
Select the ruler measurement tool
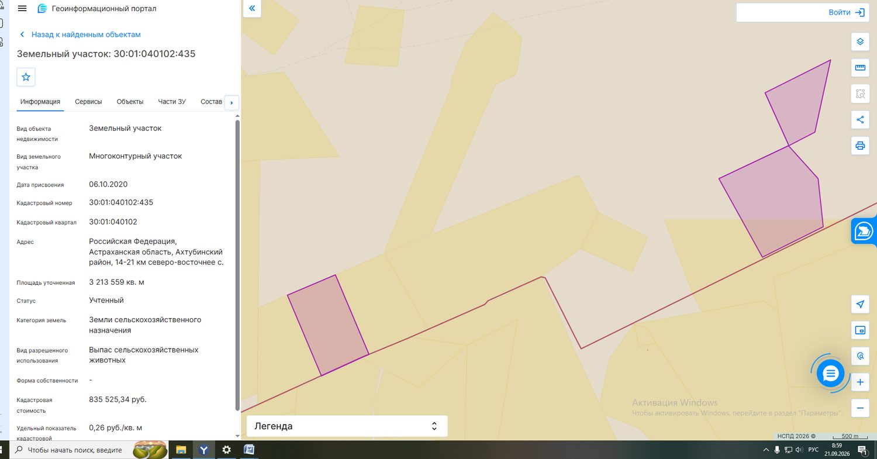coord(860,67)
